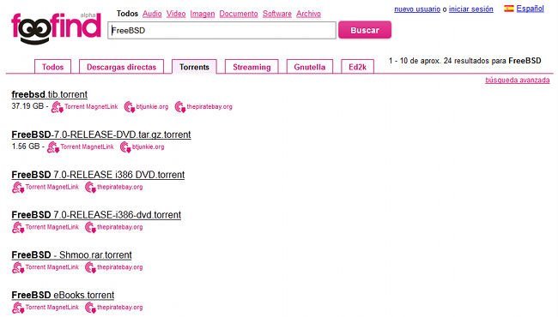Click magnet icon for FreeBSD - Shmoo.rar.torrent

pos(18,267)
